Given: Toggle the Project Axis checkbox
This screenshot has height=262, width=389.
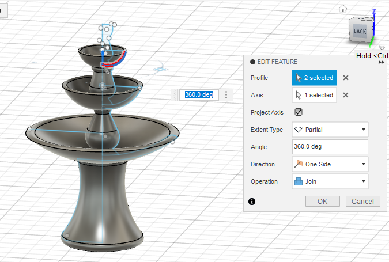Looking at the screenshot, I should (299, 112).
